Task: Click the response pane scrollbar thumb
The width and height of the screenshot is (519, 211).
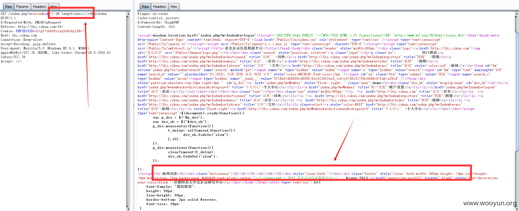Action: click(x=517, y=92)
